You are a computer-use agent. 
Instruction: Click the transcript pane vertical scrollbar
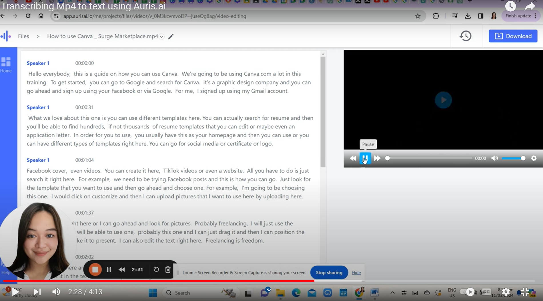click(x=323, y=112)
